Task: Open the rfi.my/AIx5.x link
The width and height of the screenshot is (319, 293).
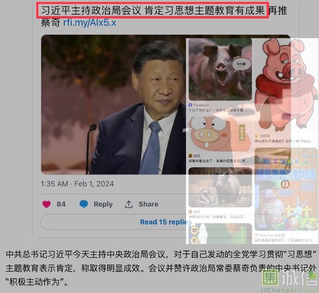Action: click(x=89, y=23)
